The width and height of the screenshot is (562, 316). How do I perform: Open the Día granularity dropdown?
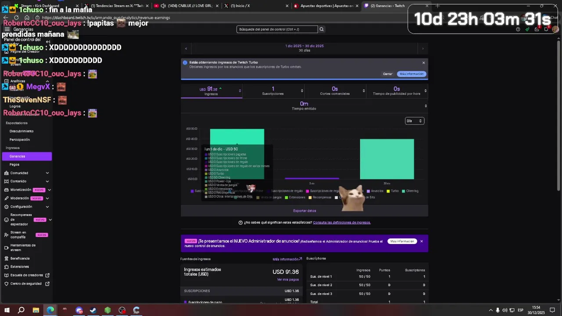414,121
